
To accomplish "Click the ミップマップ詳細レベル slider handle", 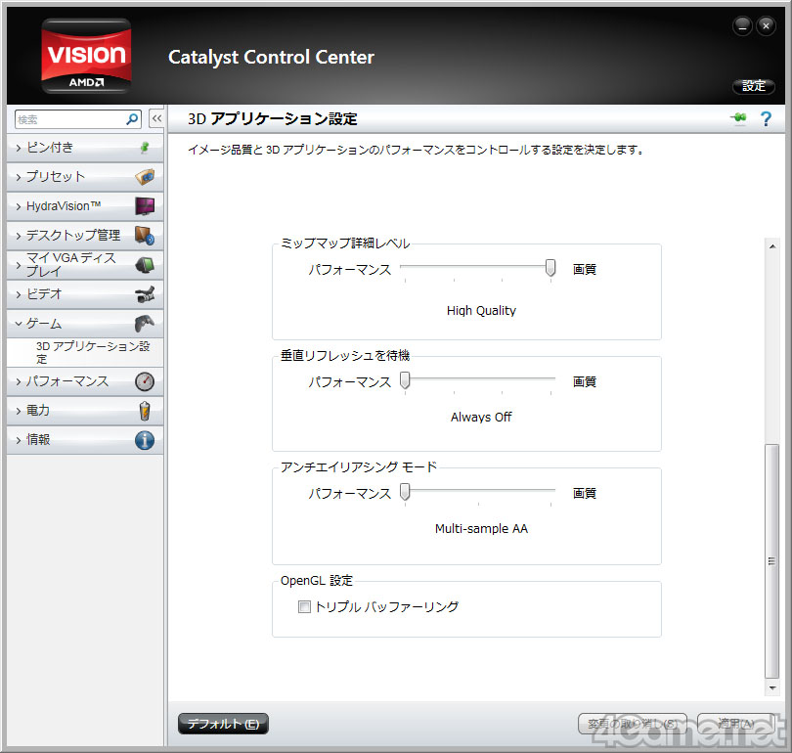I will pos(550,268).
